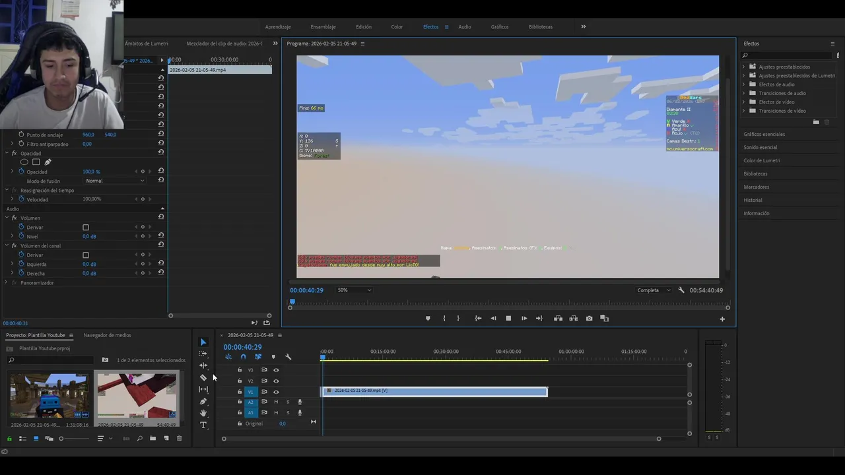The width and height of the screenshot is (845, 475).
Task: Expand Efectos de audio folder
Action: pos(743,84)
